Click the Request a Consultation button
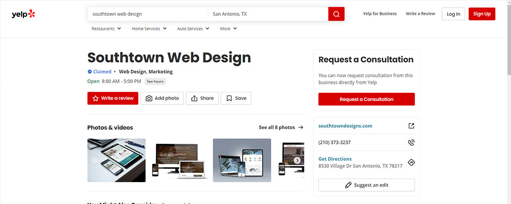This screenshot has height=204, width=511. 366,99
